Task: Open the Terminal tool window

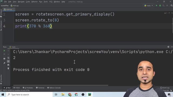Action: pos(40,88)
